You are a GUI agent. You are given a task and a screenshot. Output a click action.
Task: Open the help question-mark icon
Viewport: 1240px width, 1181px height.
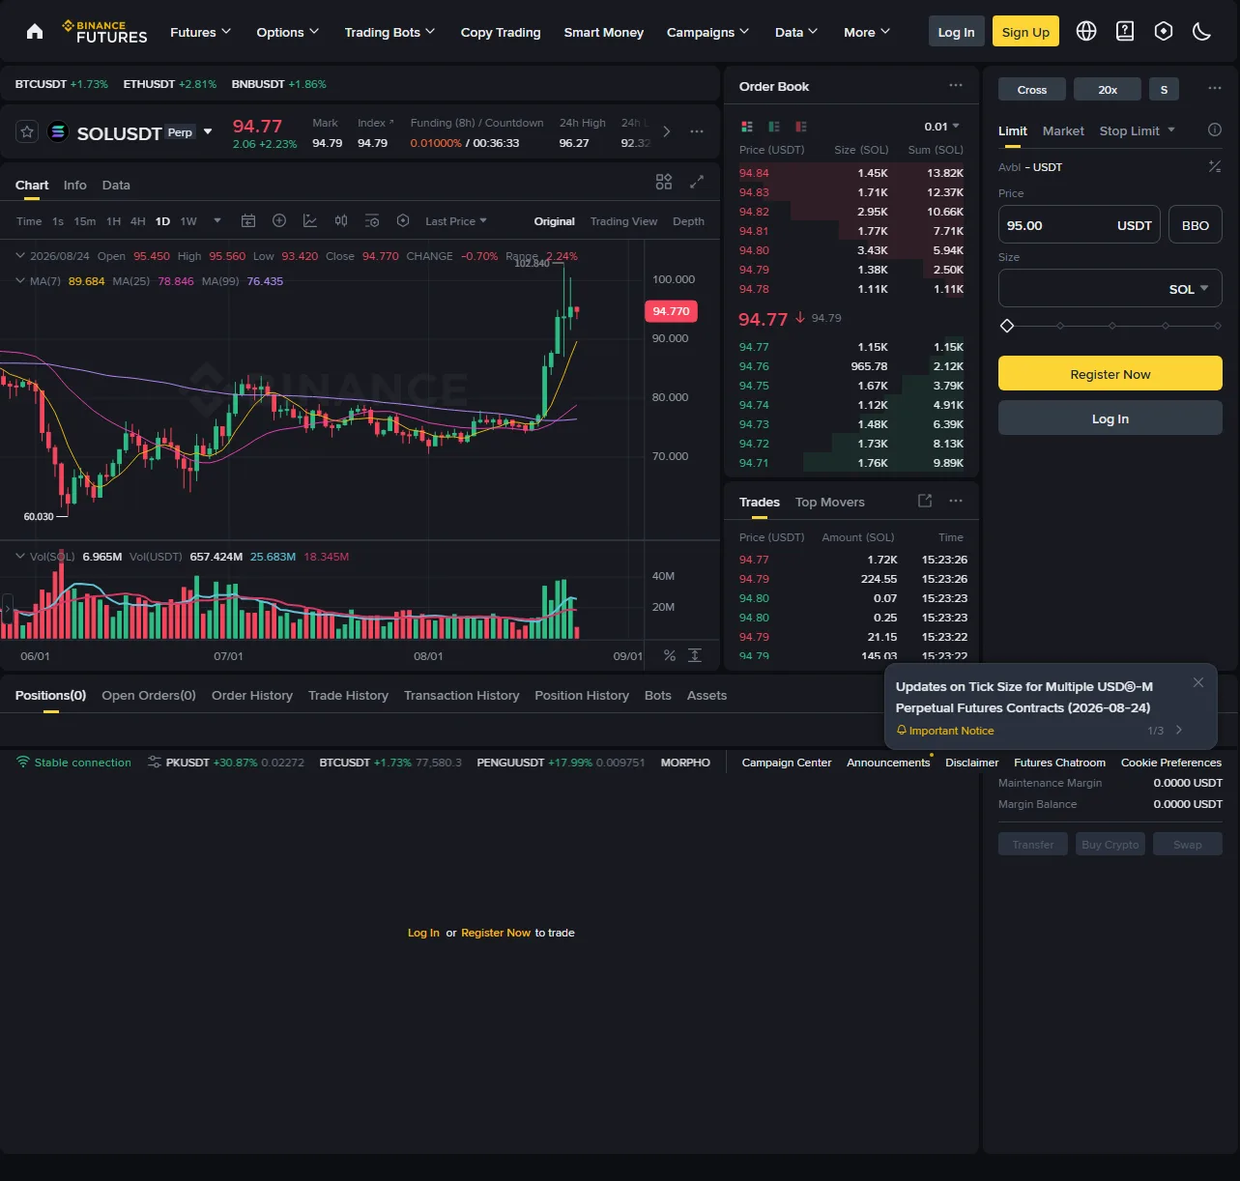(1125, 31)
